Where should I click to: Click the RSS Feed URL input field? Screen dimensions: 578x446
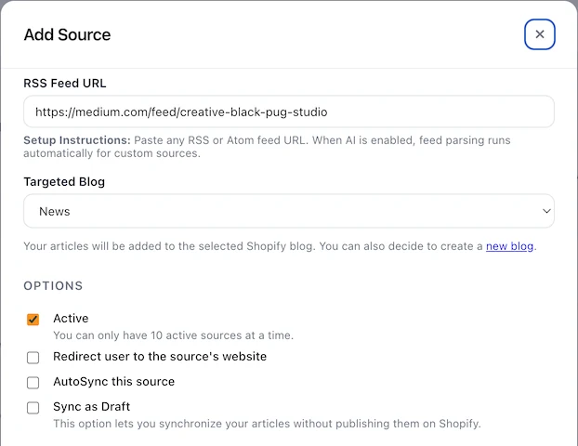coord(289,111)
